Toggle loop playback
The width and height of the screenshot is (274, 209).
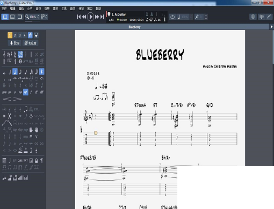(x=172, y=17)
